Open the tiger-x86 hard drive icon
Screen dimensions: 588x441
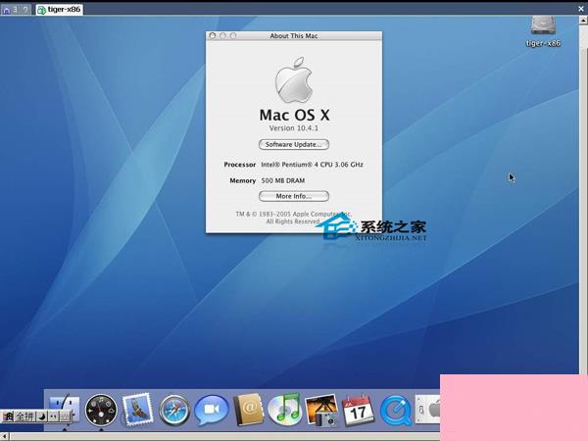pos(543,26)
